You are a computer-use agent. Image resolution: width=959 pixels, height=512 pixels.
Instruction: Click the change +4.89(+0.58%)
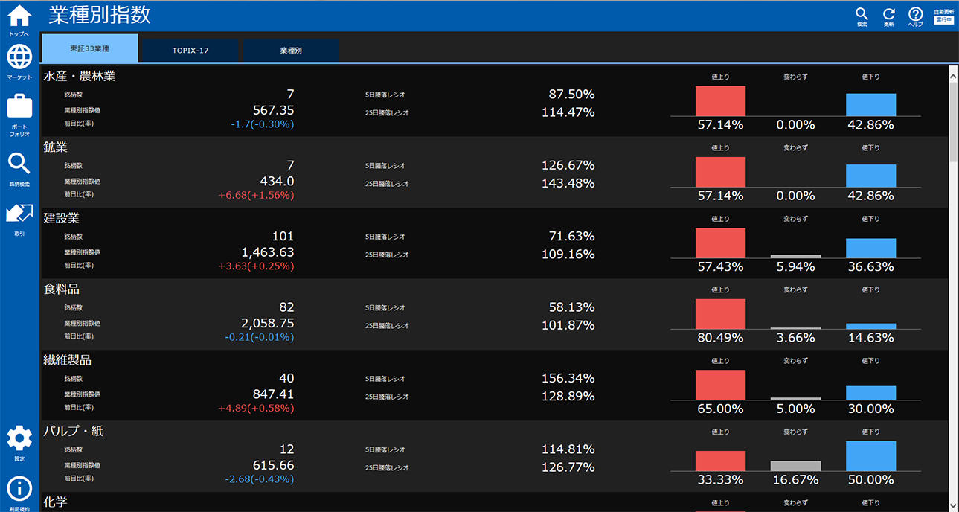point(256,409)
